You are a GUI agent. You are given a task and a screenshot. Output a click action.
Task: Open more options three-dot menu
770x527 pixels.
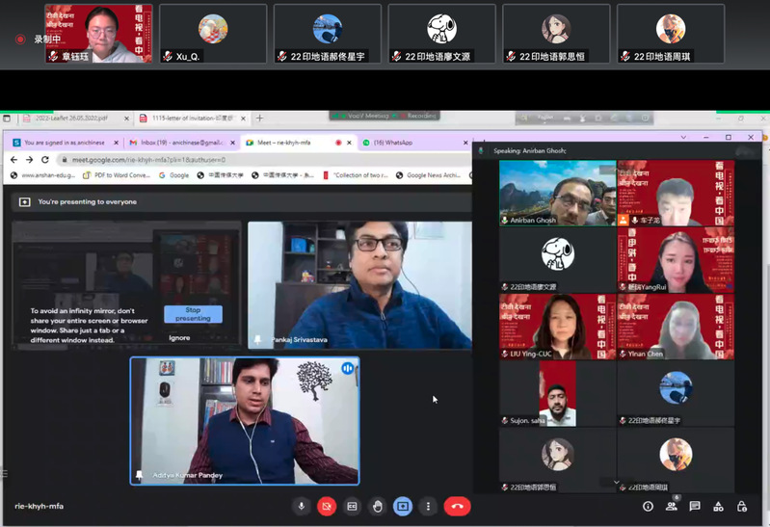click(428, 506)
